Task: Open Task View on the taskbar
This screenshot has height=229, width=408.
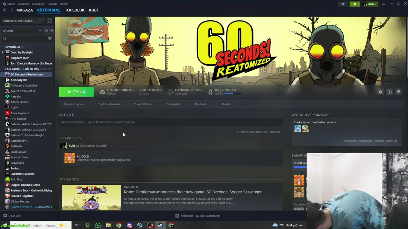Action: [76, 225]
